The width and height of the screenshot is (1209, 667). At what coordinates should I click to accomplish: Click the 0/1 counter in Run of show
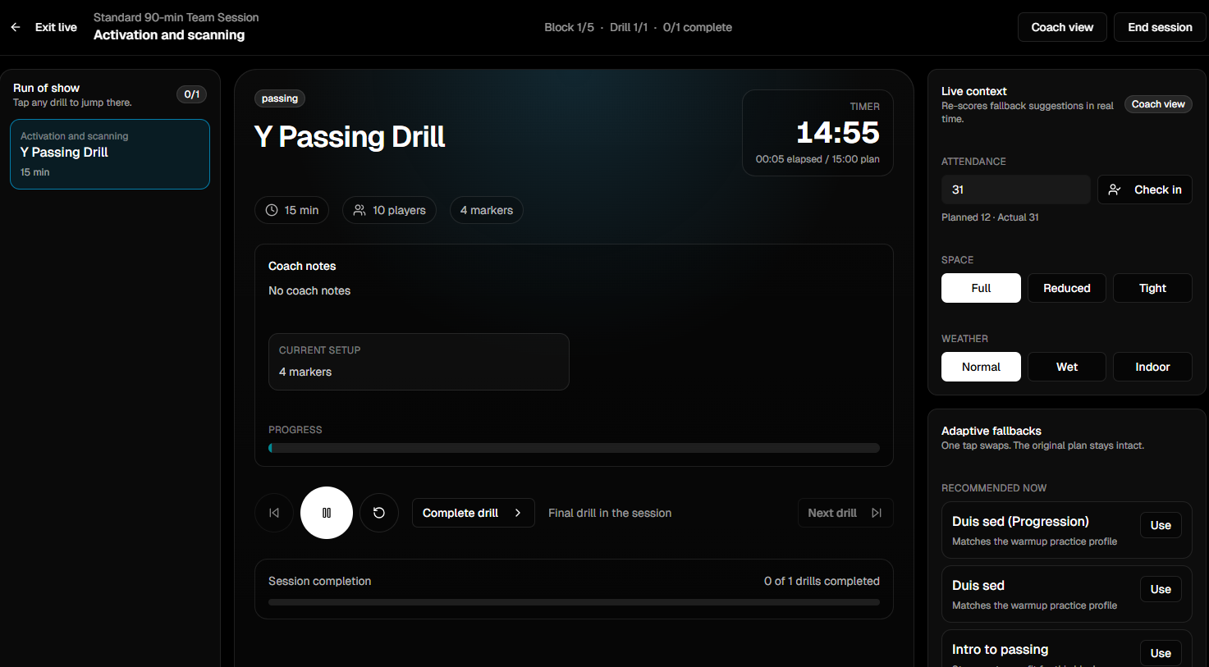coord(191,94)
